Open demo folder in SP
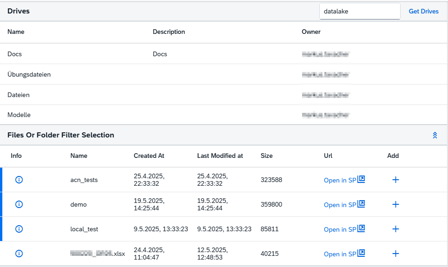 pos(344,205)
